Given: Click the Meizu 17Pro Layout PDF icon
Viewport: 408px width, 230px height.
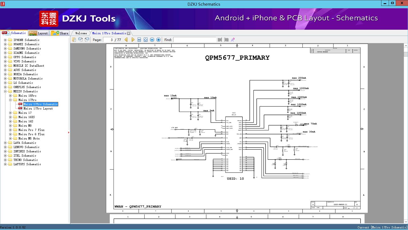Looking at the screenshot, I should pos(20,108).
